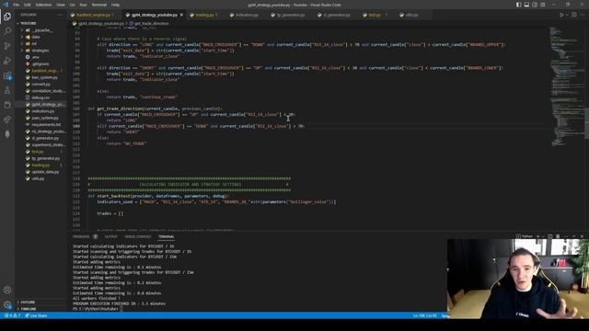The height and width of the screenshot is (331, 589).
Task: Toggle the secondary side bar layout icon
Action: [x=535, y=5]
